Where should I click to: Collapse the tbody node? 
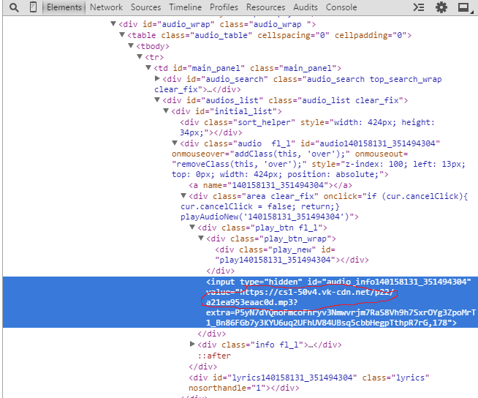point(131,45)
